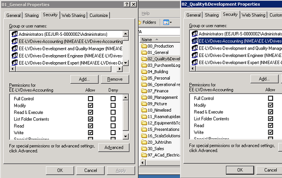
Task: Open Customize tab in 01_General Properties
Action: point(99,16)
